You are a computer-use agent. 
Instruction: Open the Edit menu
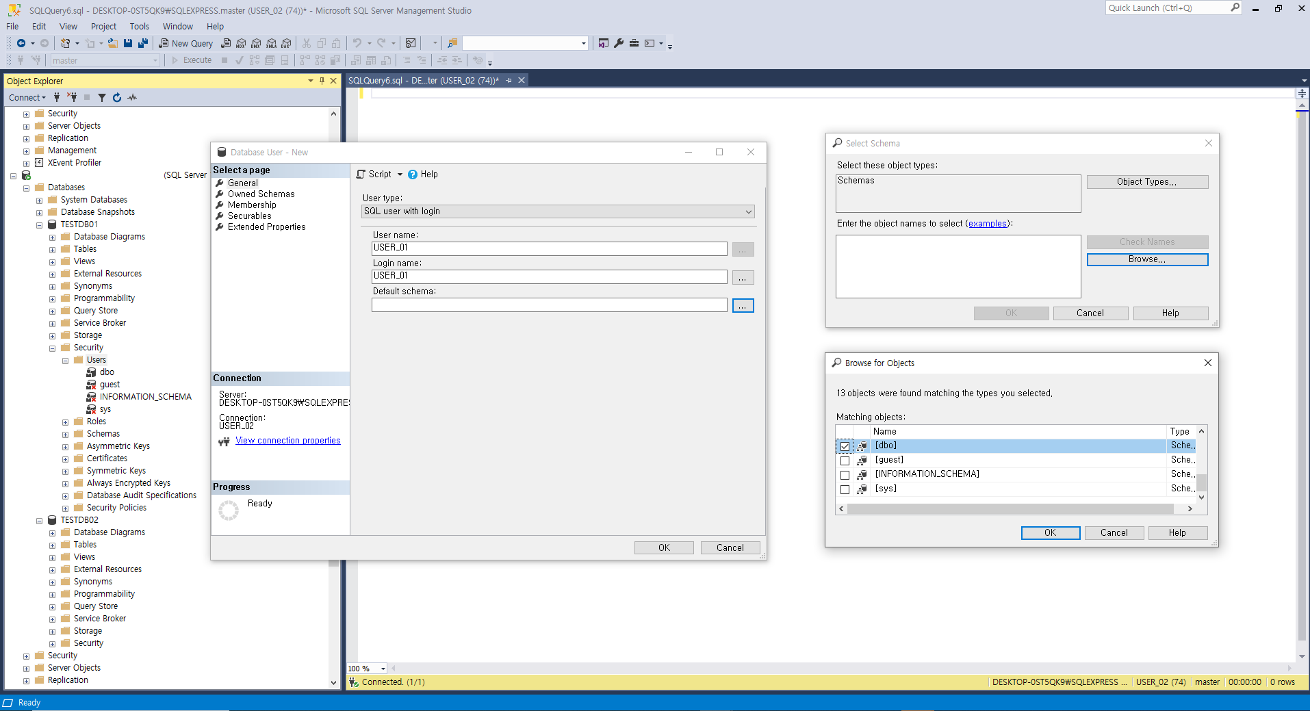39,26
